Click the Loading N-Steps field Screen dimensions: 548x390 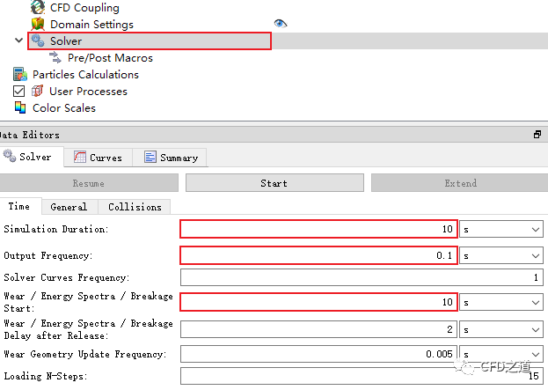click(x=362, y=377)
